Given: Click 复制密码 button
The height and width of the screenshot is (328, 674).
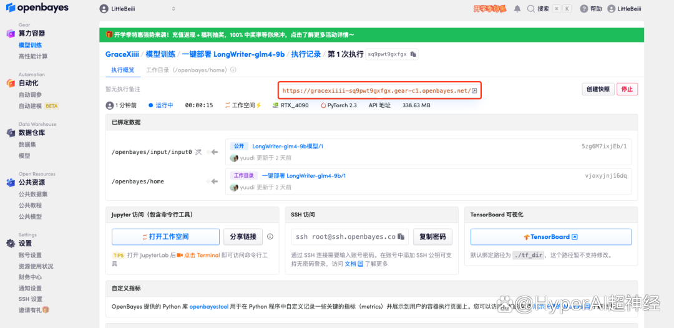Looking at the screenshot, I should [x=433, y=236].
